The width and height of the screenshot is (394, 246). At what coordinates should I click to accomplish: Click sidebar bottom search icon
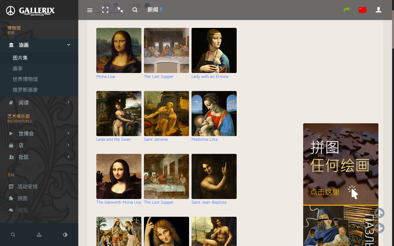point(13,235)
